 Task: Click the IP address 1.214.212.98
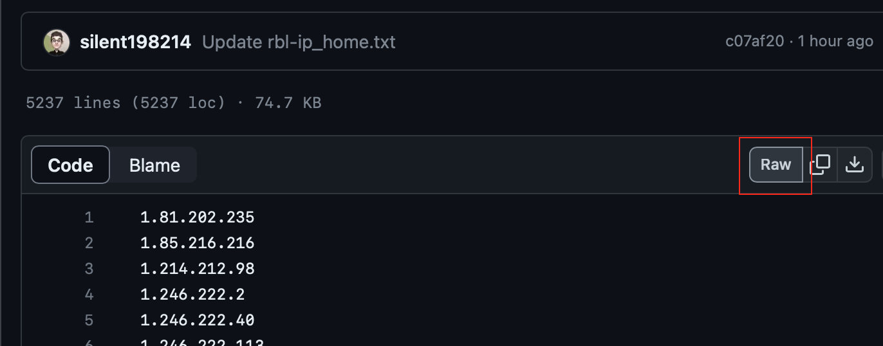(197, 269)
